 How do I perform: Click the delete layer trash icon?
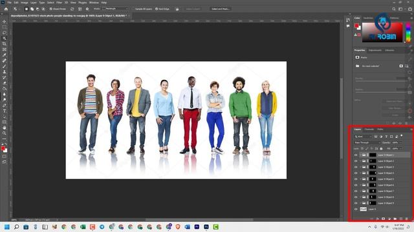[x=407, y=219]
